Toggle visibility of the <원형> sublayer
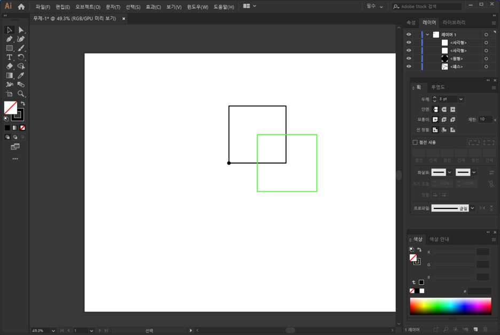The height and width of the screenshot is (335, 500). (409, 58)
